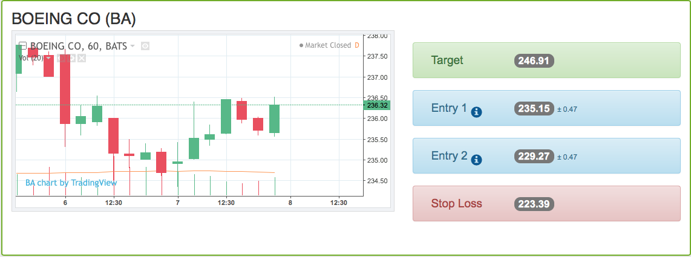This screenshot has width=691, height=257.
Task: Click the Entry 2 info icon
Action: 476,160
